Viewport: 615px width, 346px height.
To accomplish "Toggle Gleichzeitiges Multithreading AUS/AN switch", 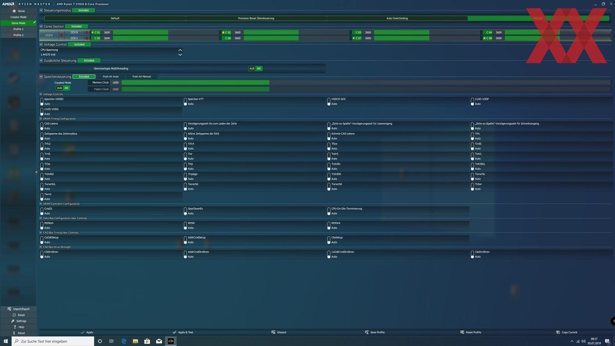I will (x=255, y=68).
